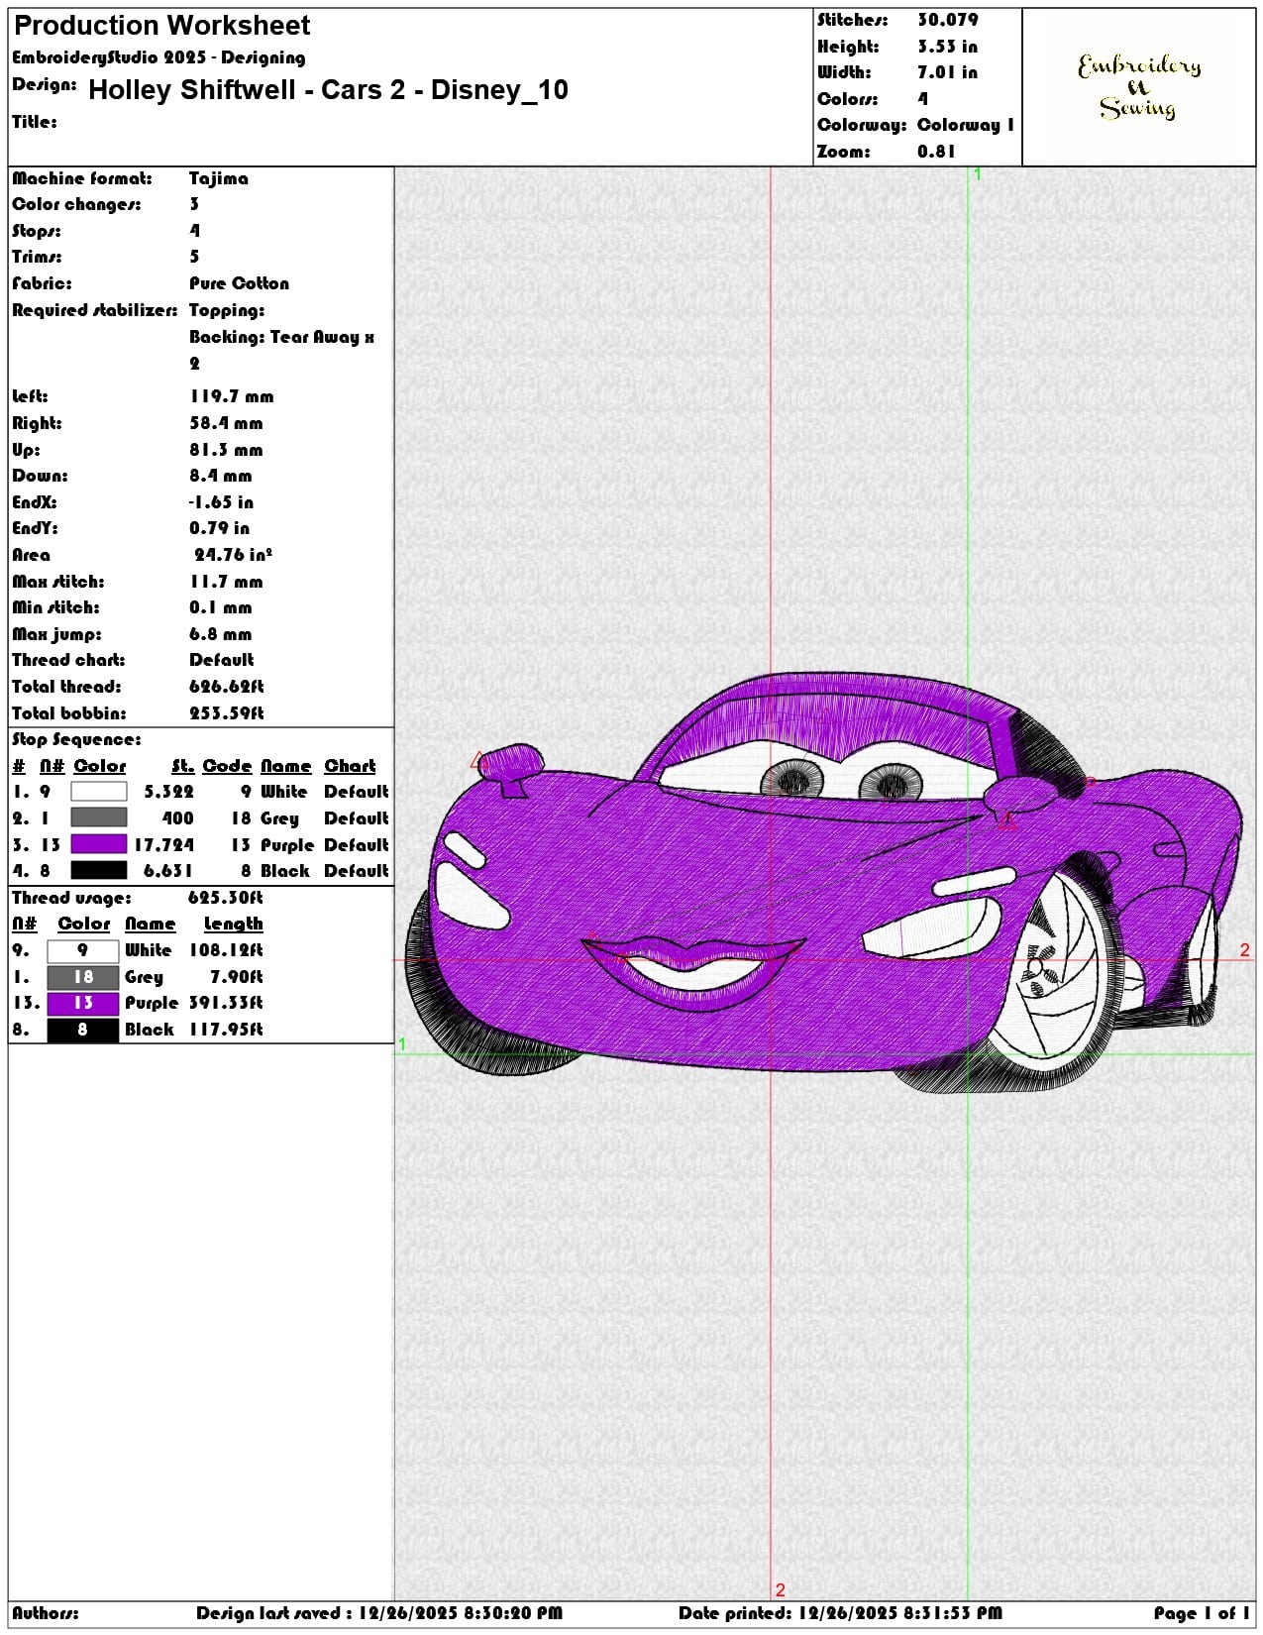Screen dimensions: 1263x1635
Task: Click the Purple stitch count 17.724
Action: (163, 845)
